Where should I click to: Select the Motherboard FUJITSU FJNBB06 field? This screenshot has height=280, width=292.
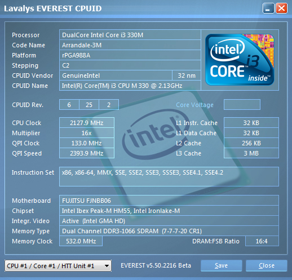click(169, 201)
